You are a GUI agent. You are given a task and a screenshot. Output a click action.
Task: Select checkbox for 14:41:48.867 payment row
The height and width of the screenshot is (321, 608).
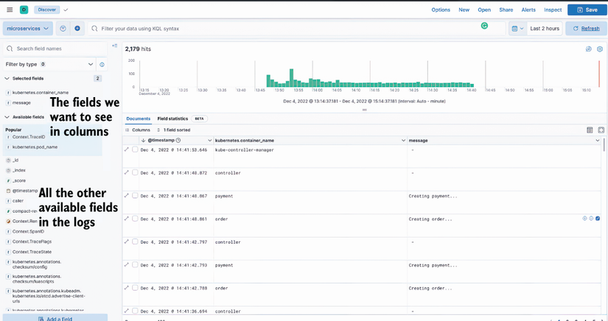135,196
